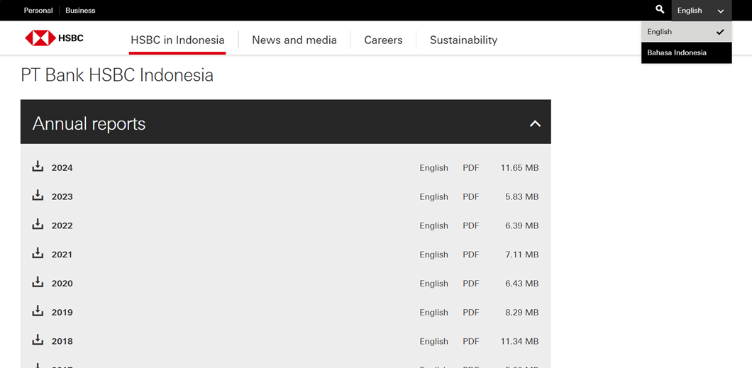752x368 pixels.
Task: Click PT Bank HSBC Indonesia title
Action: [117, 76]
